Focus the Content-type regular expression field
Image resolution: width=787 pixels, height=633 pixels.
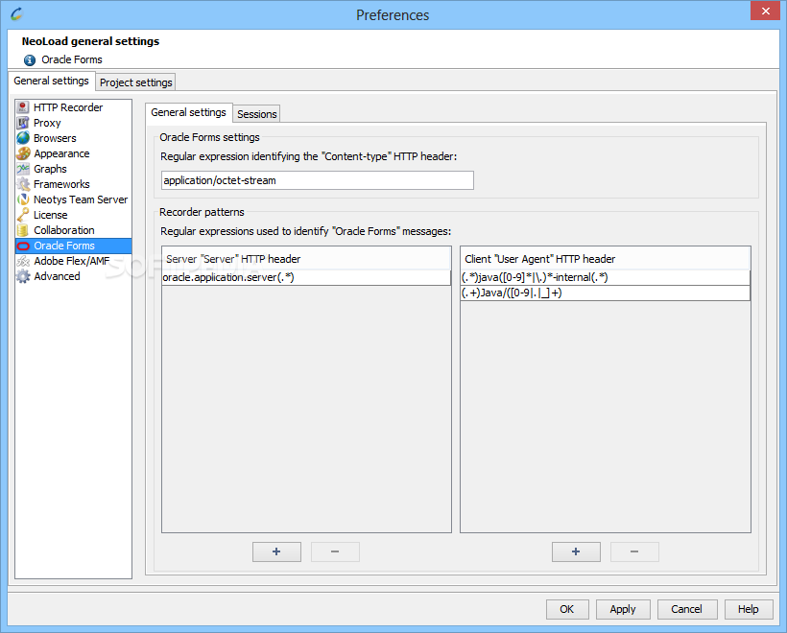tap(318, 180)
